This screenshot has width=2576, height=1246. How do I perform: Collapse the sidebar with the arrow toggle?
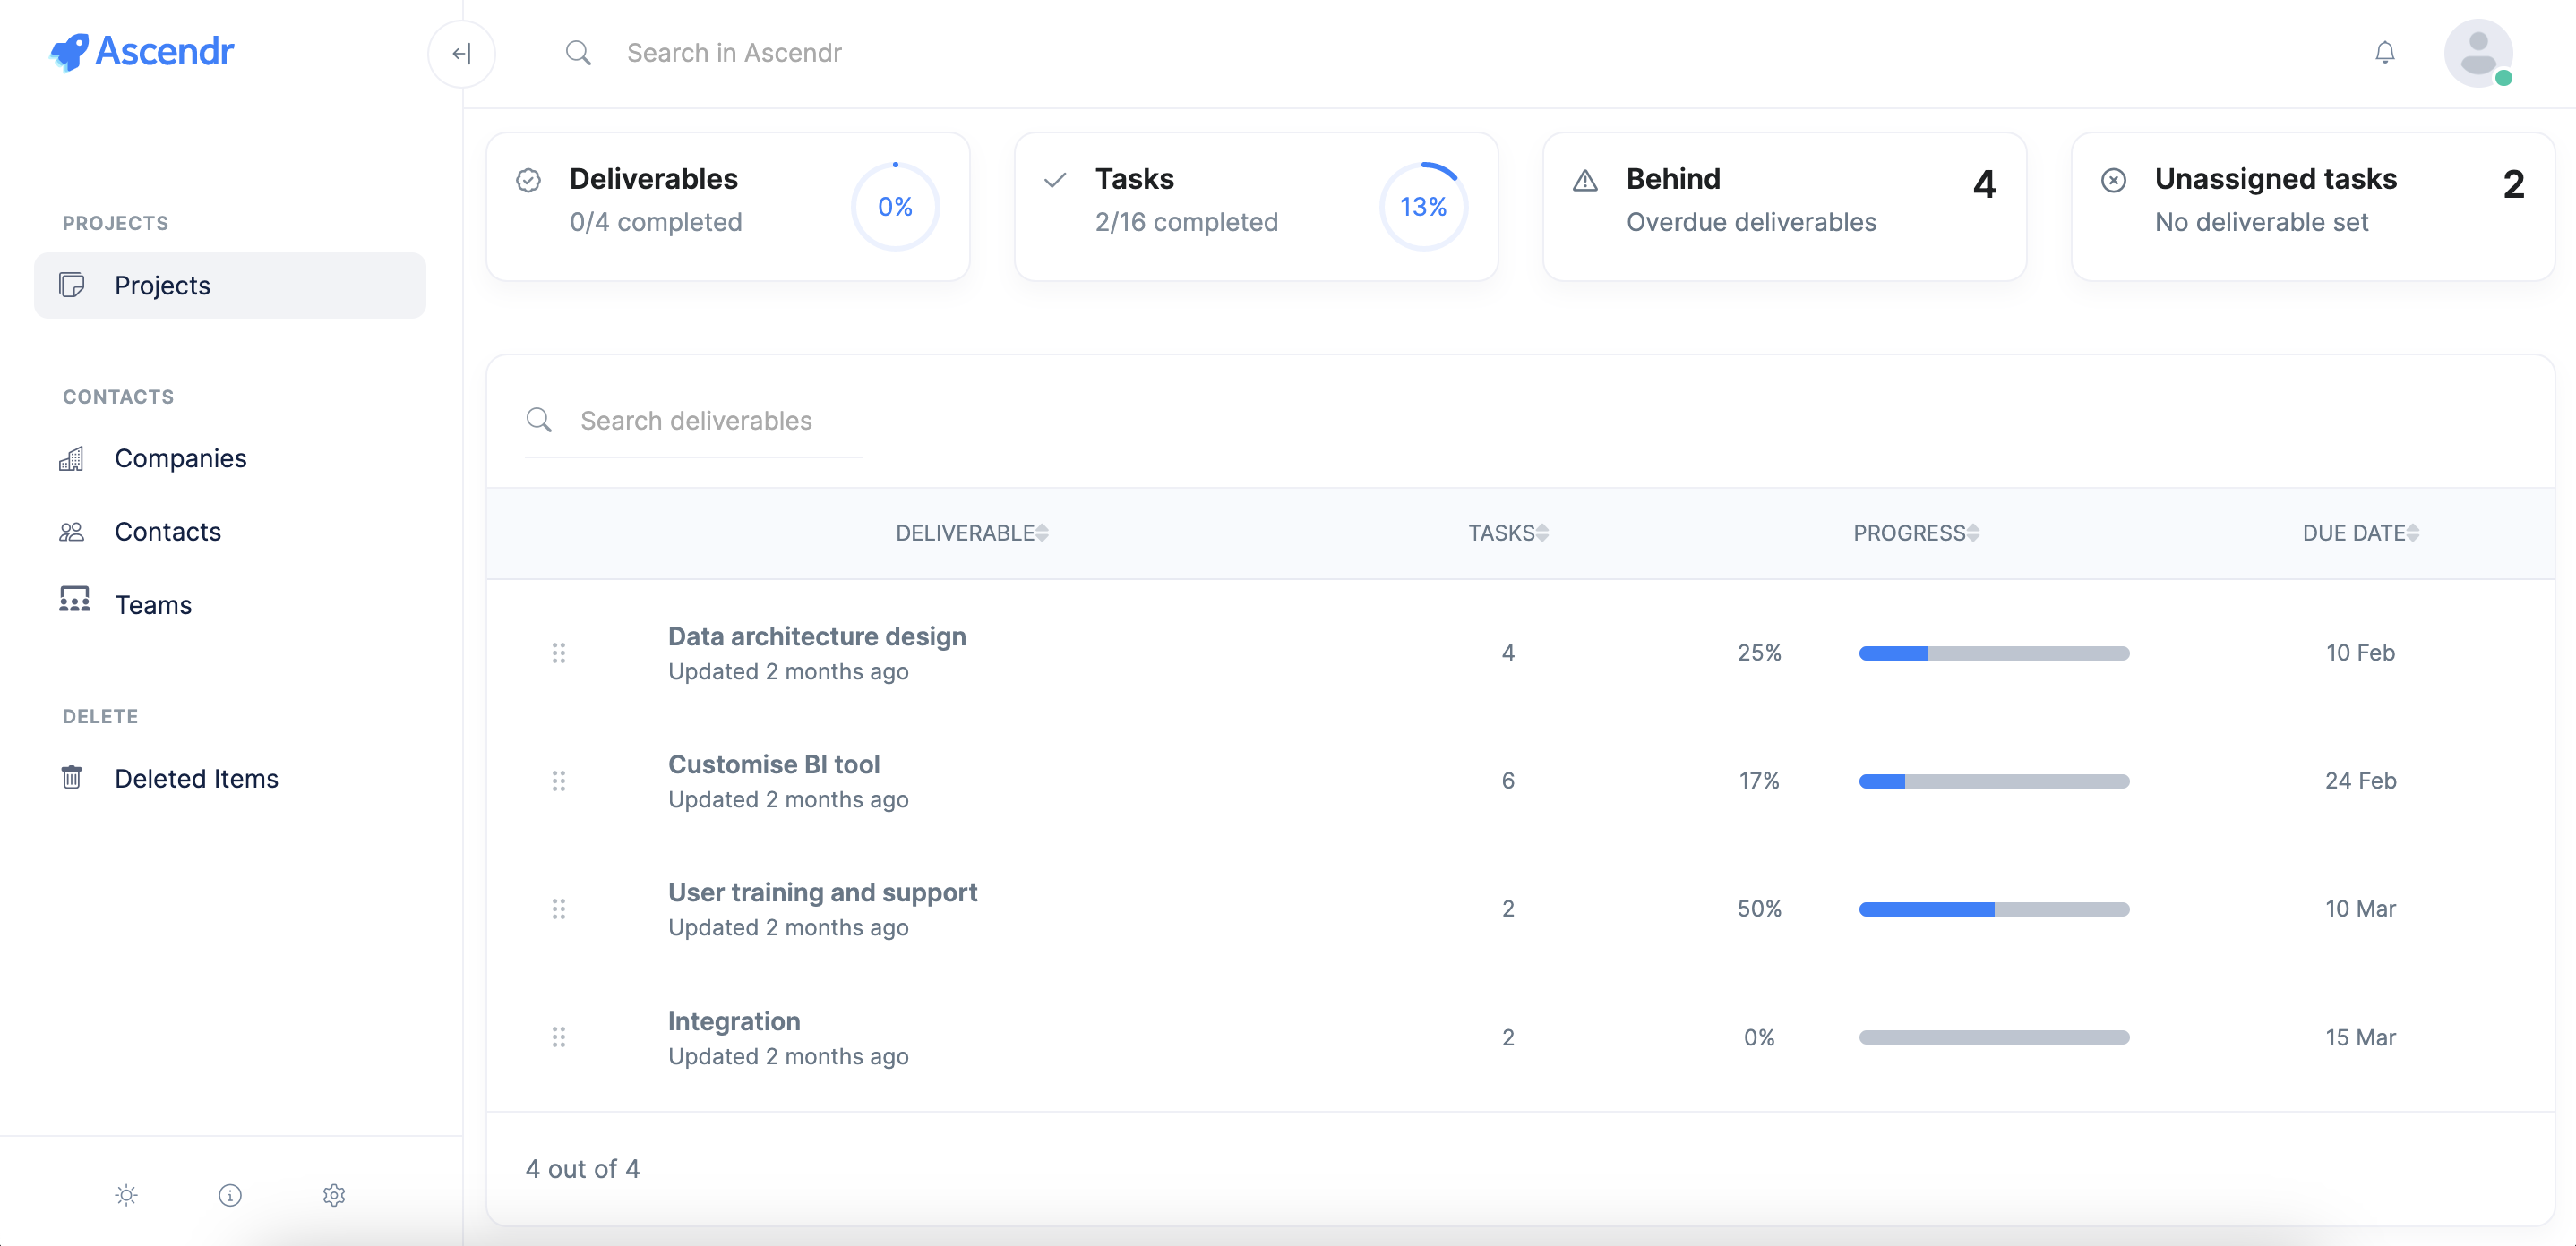click(x=461, y=53)
